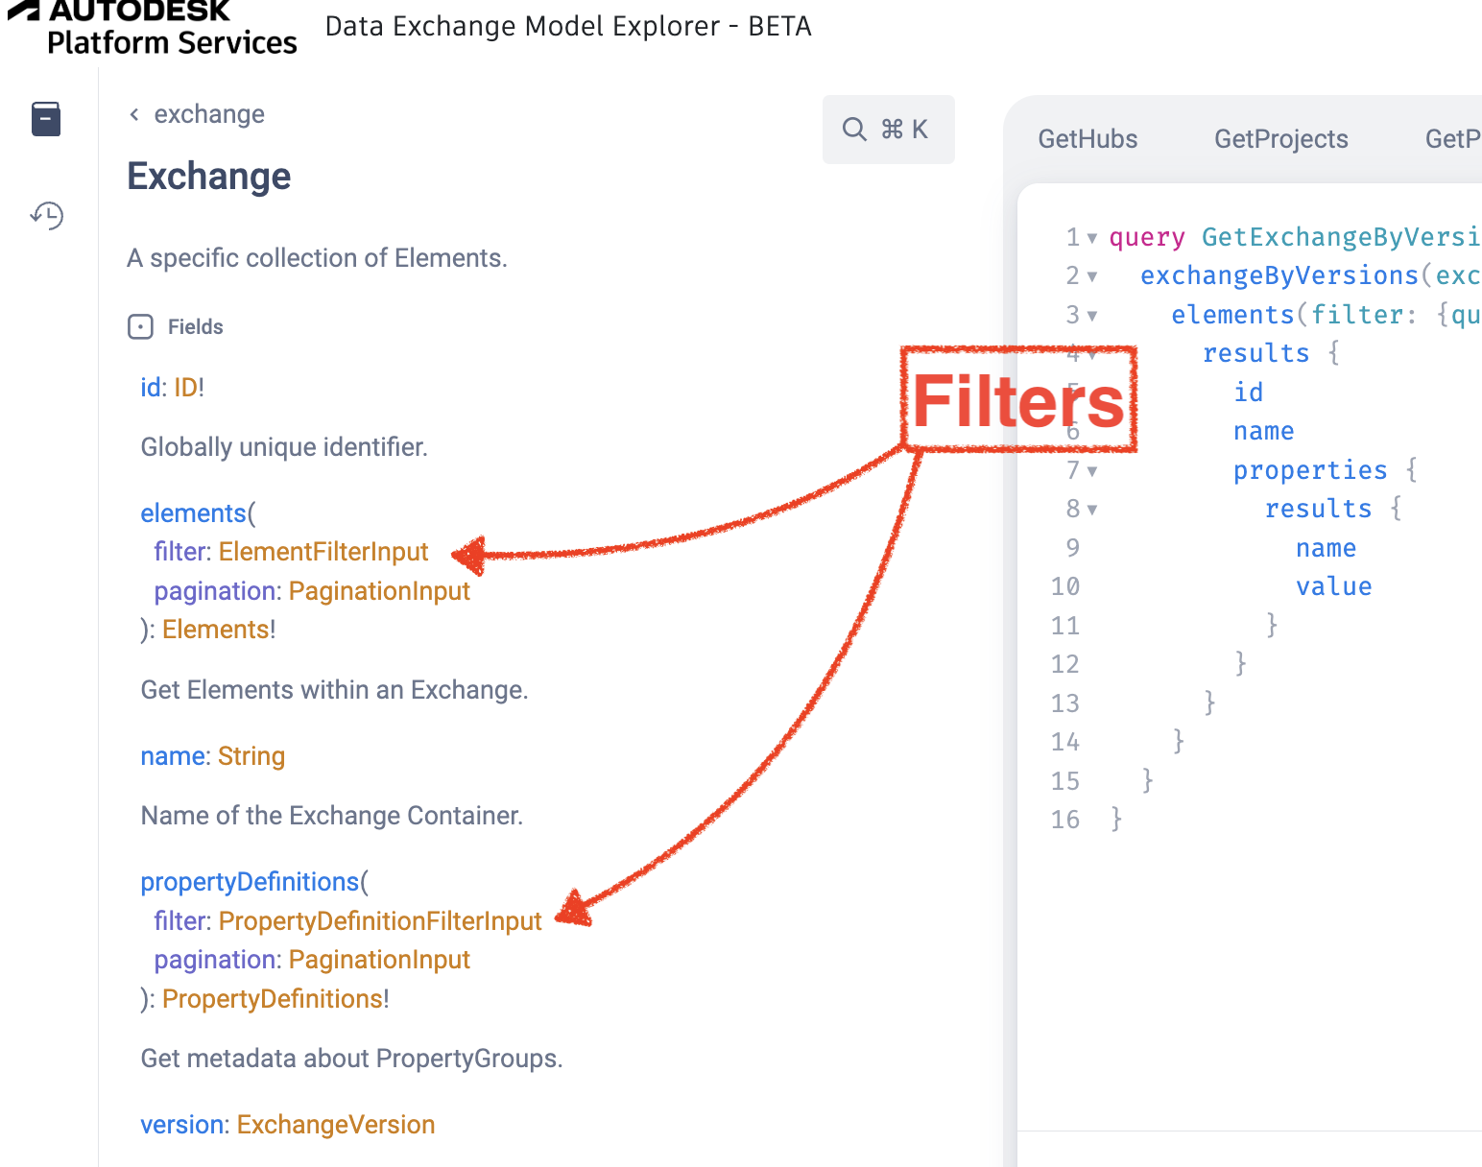1482x1167 pixels.
Task: Open the elements field link
Action: tap(193, 513)
